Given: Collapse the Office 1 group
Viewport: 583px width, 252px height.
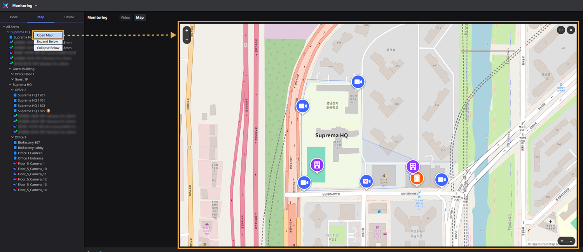Looking at the screenshot, I should [12, 137].
